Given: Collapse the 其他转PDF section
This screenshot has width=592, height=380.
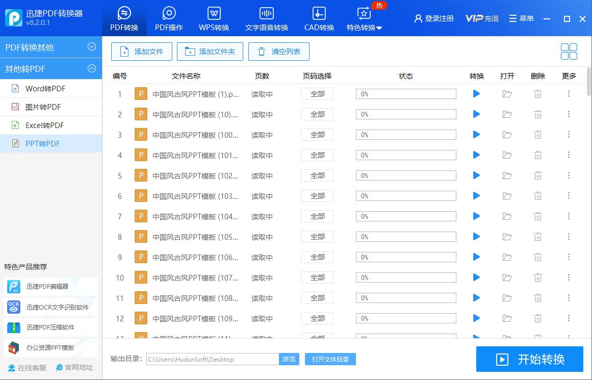Looking at the screenshot, I should point(92,69).
